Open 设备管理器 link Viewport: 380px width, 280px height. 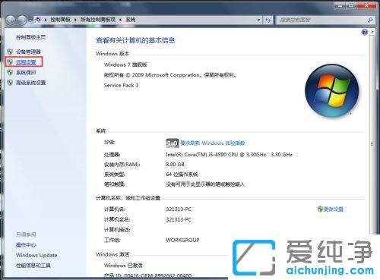[28, 52]
